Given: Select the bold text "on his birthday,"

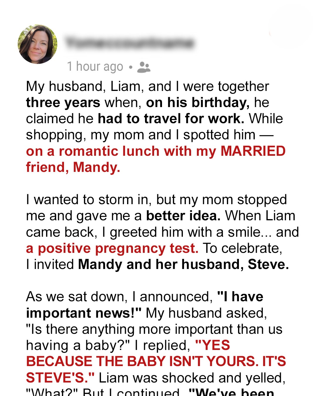Looking at the screenshot, I should pyautogui.click(x=198, y=103).
